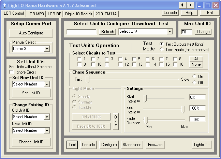Check circuit 12 checkbox
The height and width of the screenshot is (159, 221).
point(120,64)
